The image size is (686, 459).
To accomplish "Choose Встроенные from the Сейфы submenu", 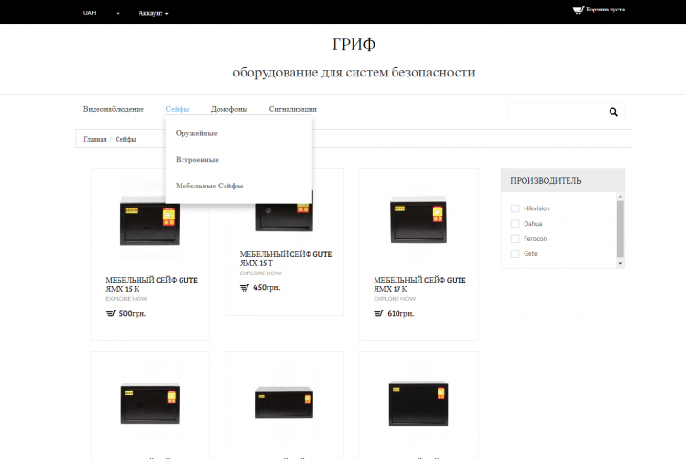I will pyautogui.click(x=197, y=159).
